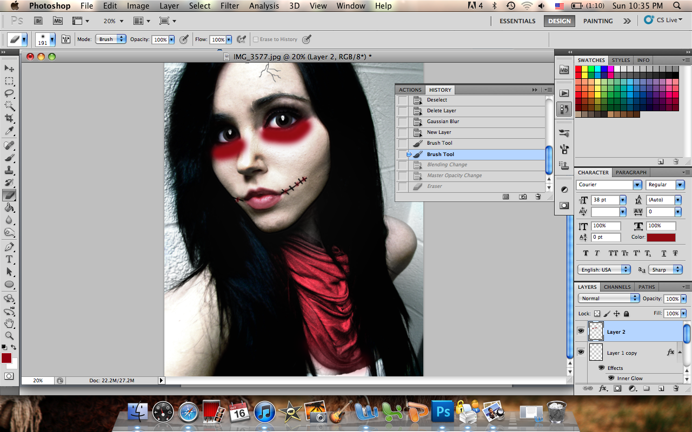Image resolution: width=692 pixels, height=432 pixels.
Task: Delete layer with Layers panel trash icon
Action: (x=676, y=388)
